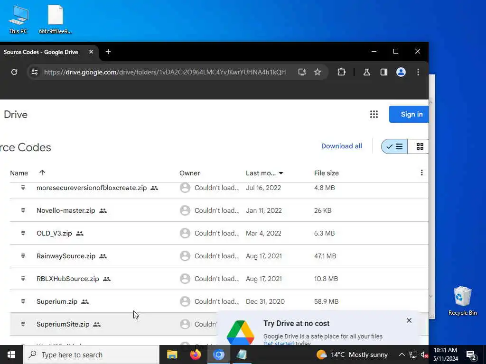Click the 47.1 MB file size cell
486x364 pixels.
(x=325, y=256)
